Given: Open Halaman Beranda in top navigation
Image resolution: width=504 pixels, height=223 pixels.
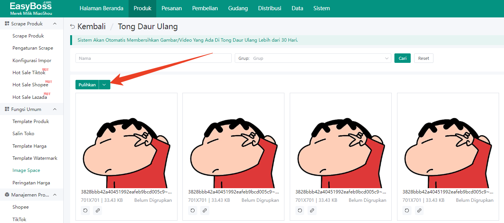Looking at the screenshot, I should [x=101, y=8].
